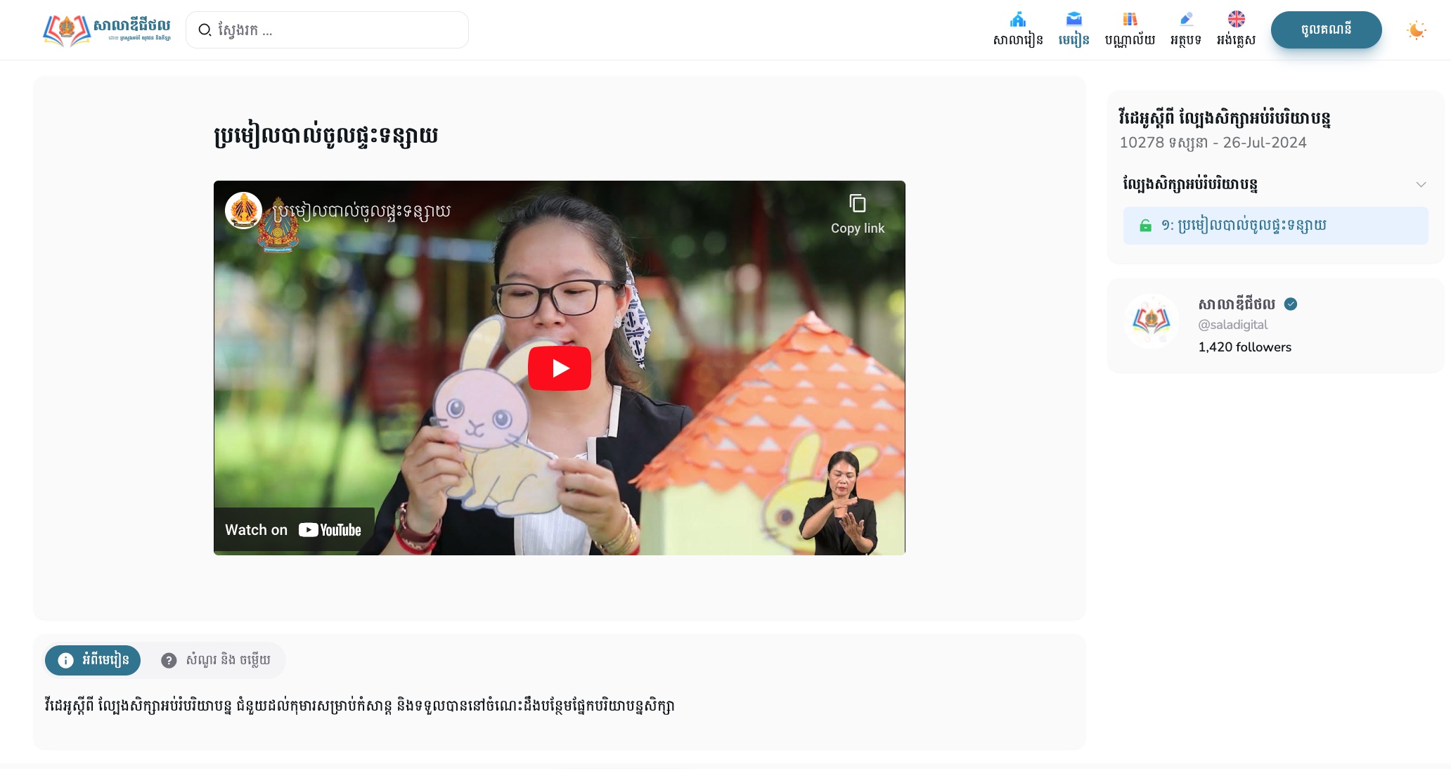Play the YouTube video

click(559, 368)
